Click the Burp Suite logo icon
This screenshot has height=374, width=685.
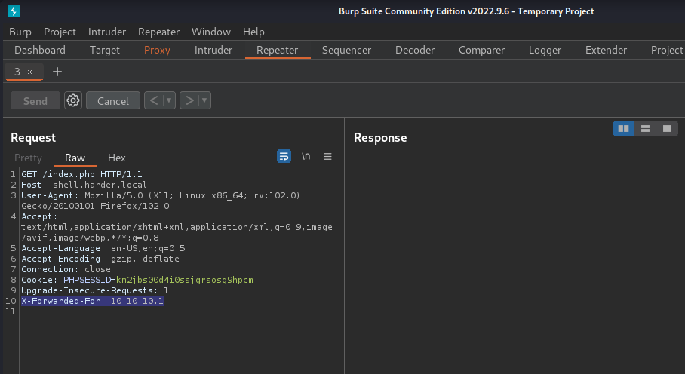click(x=14, y=11)
